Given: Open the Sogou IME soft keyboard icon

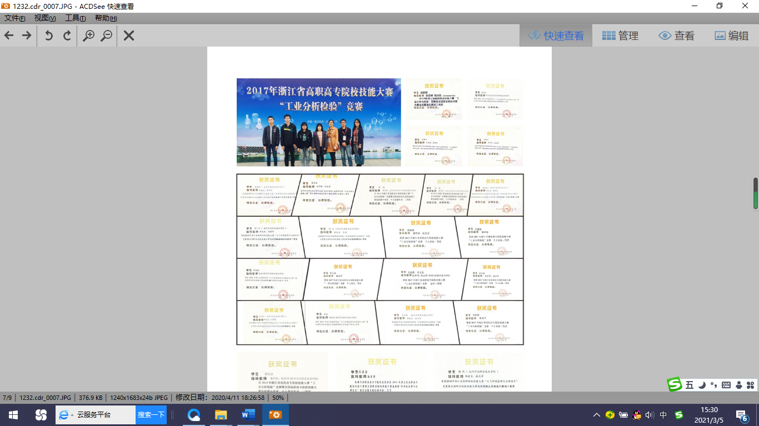Looking at the screenshot, I should pos(726,384).
